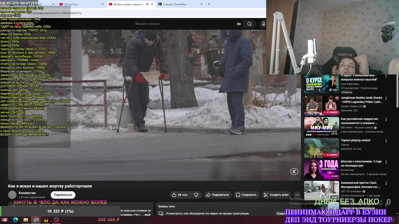Open options for Массаж с окончанием video
This screenshot has height=224, width=399.
pyautogui.click(x=386, y=162)
